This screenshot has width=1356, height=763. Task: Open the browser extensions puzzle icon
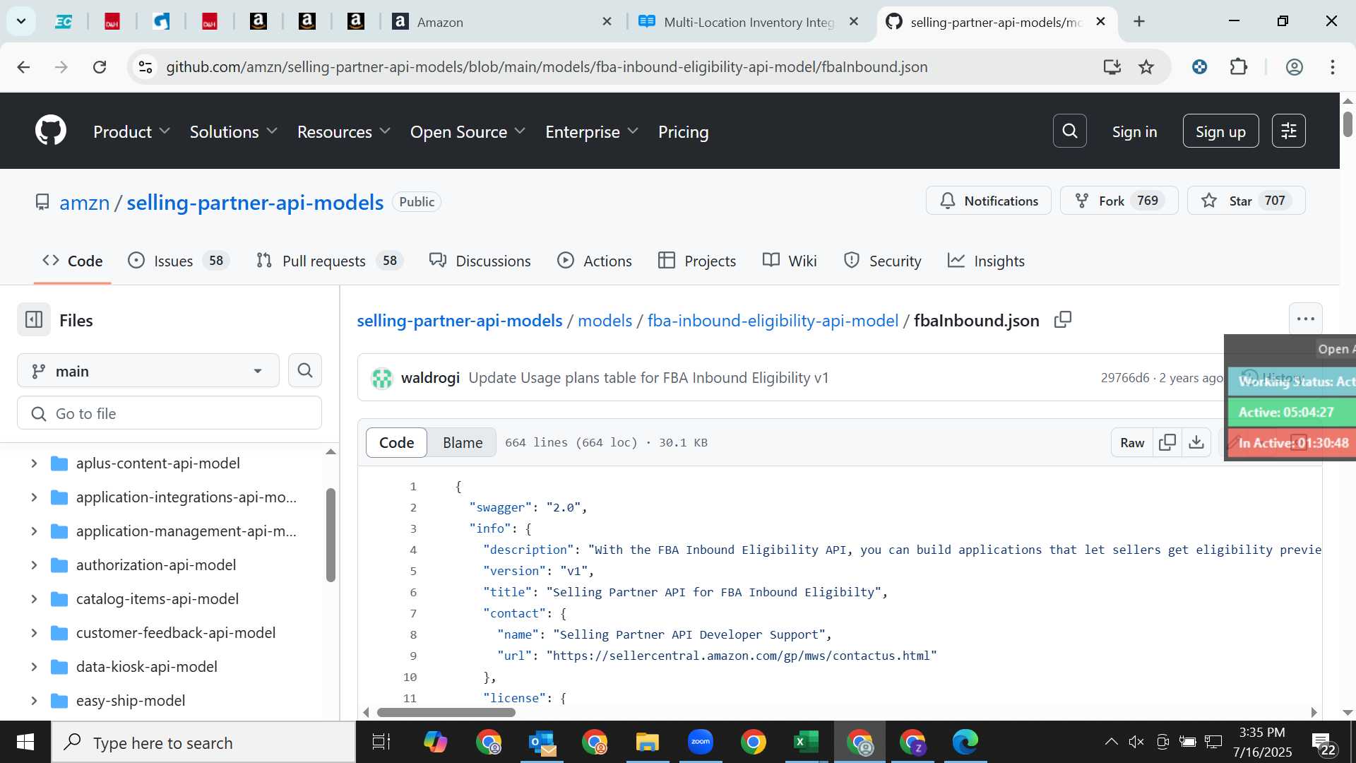tap(1239, 67)
